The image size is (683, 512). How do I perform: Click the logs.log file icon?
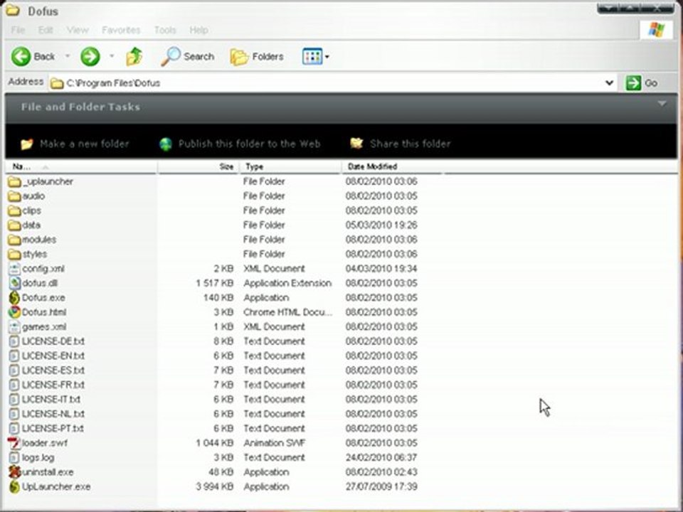(14, 457)
